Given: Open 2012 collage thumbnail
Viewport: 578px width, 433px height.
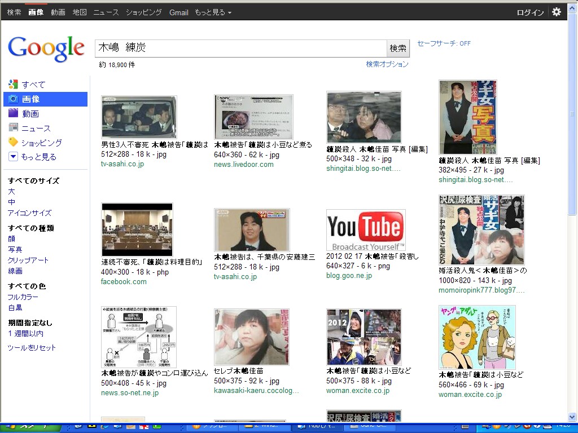Looking at the screenshot, I should click(364, 337).
